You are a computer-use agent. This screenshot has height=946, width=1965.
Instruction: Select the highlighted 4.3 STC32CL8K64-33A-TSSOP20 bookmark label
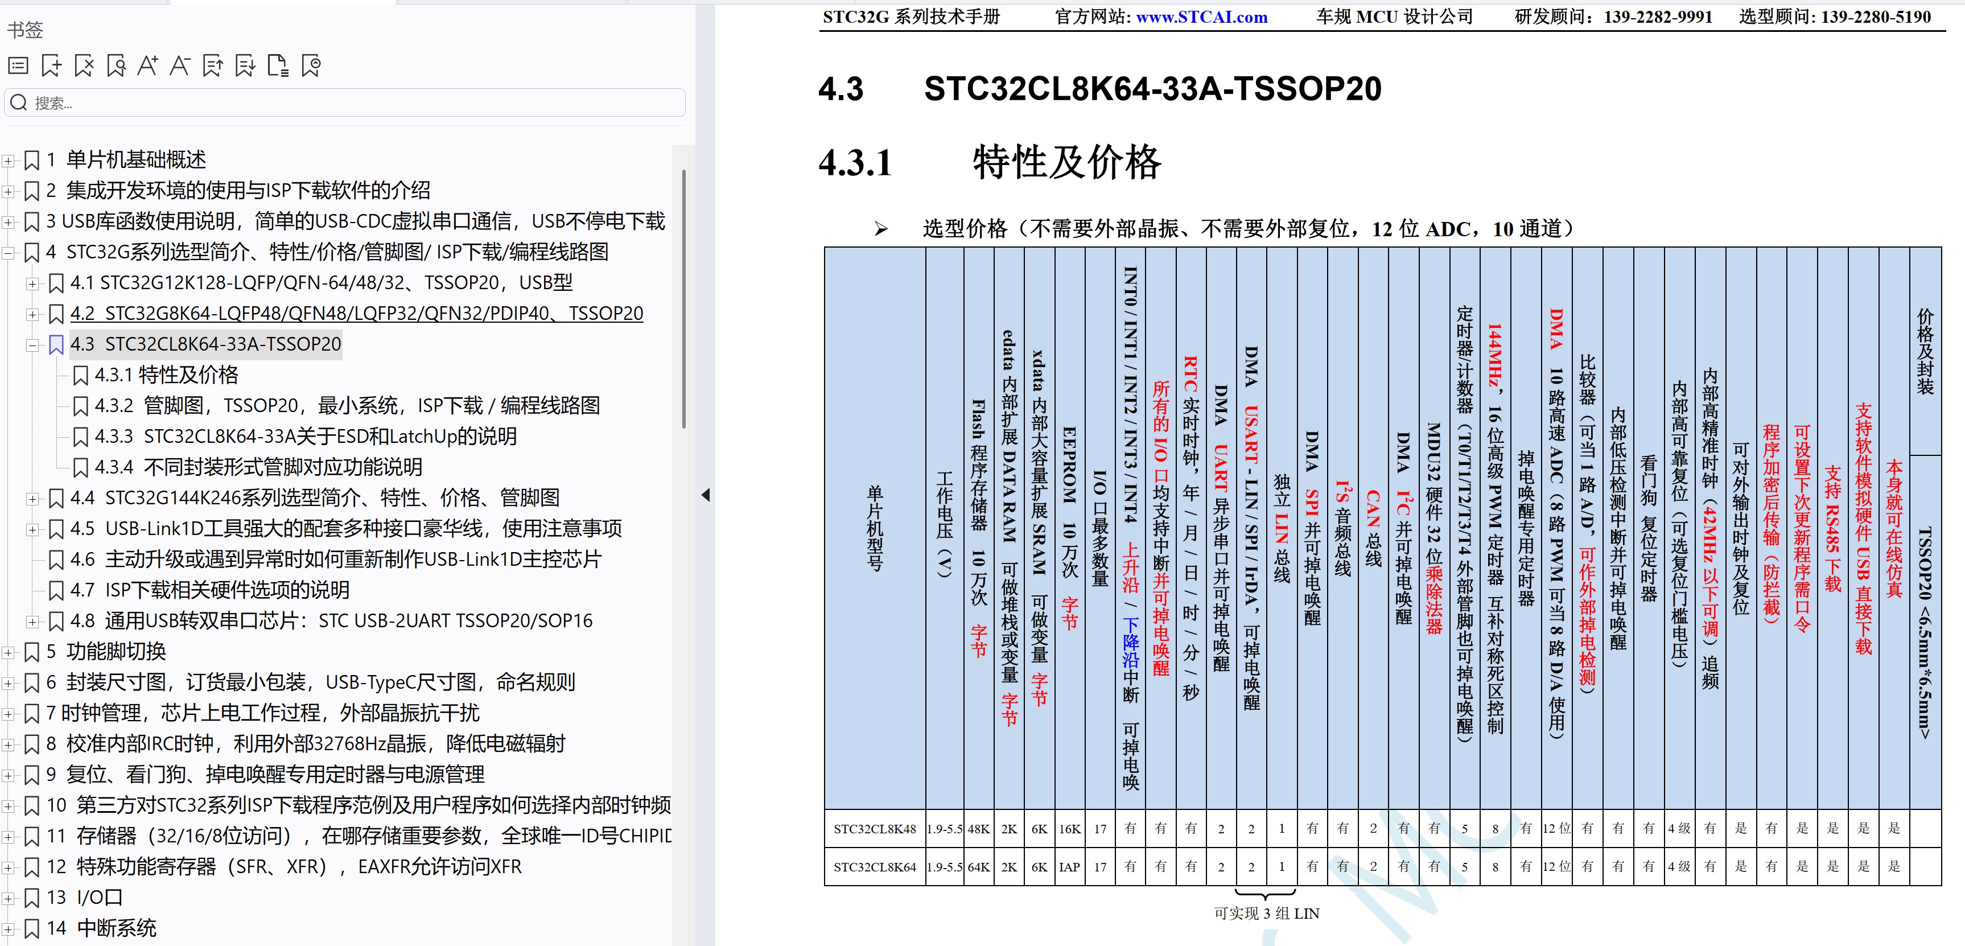coord(205,344)
